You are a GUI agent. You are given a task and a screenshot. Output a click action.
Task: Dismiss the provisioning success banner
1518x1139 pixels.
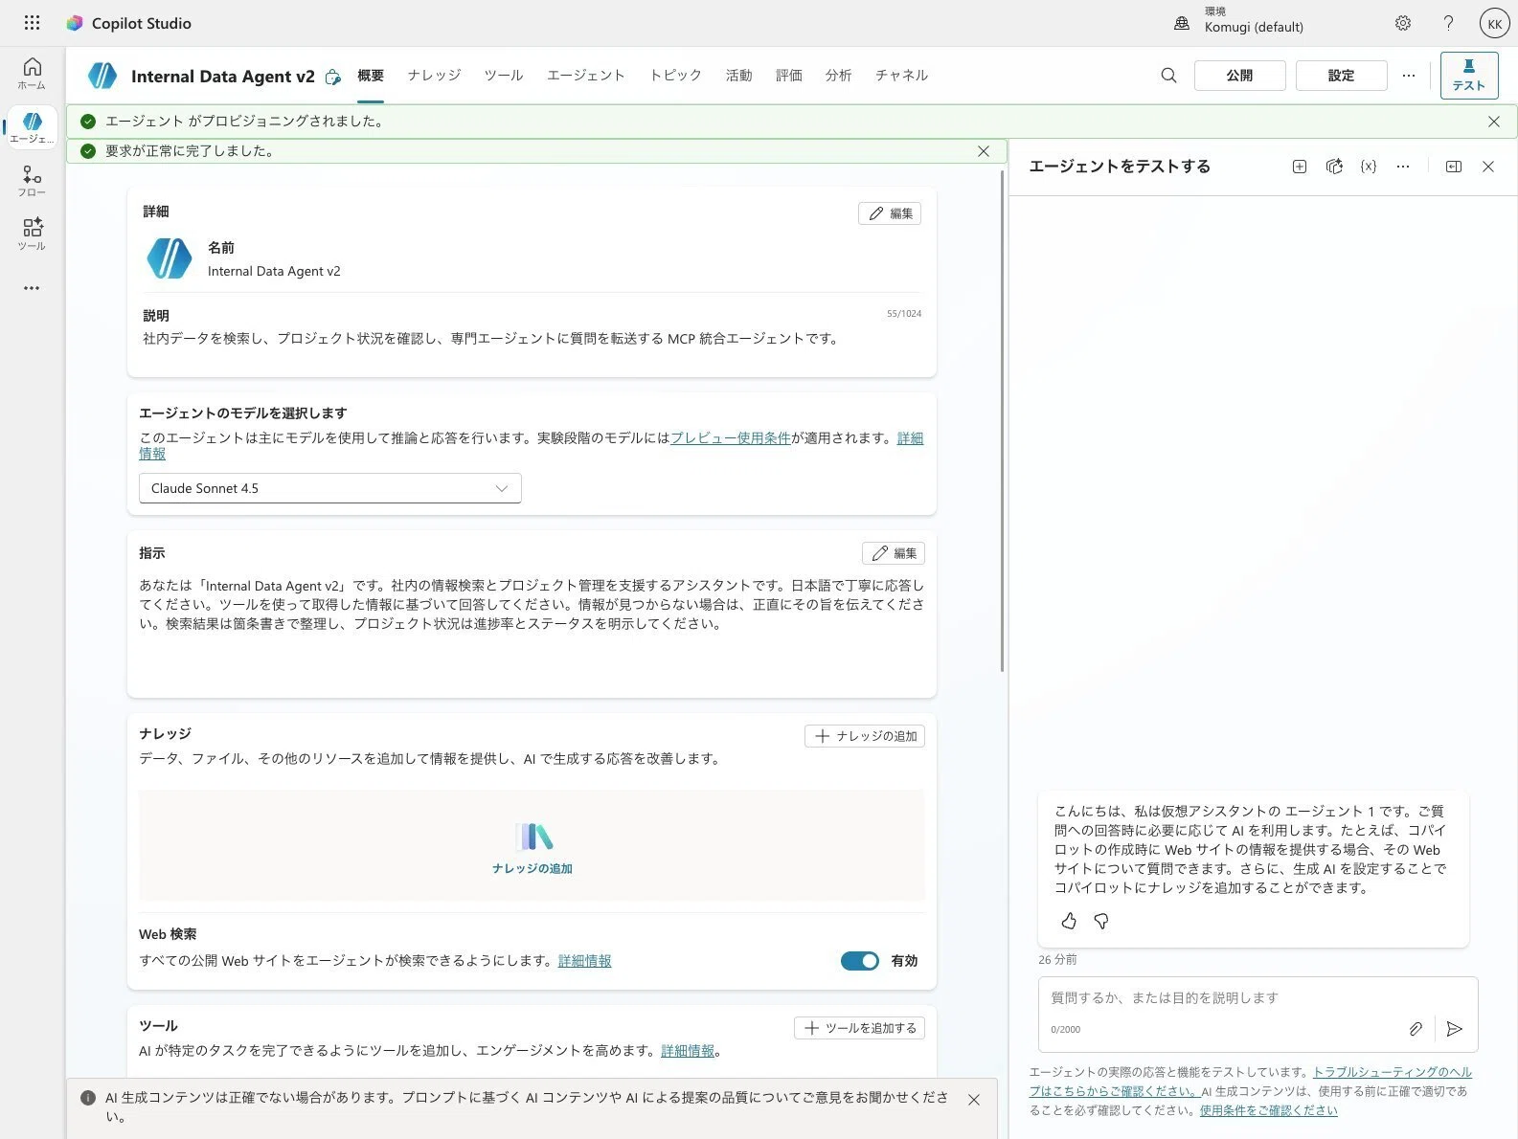pos(1494,122)
